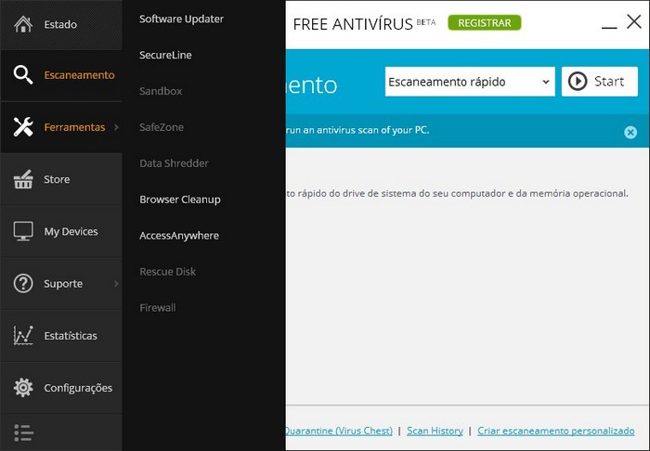This screenshot has height=451, width=650.
Task: Dismiss the blue antivirus scan info banner
Action: [x=630, y=132]
